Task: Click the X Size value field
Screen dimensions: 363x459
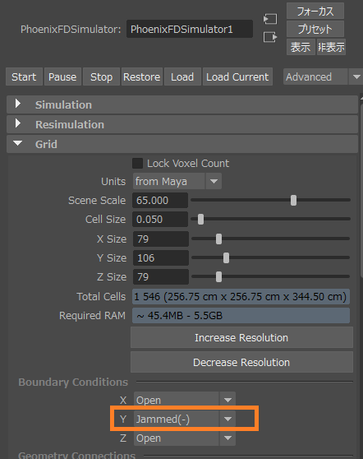Action: point(161,239)
